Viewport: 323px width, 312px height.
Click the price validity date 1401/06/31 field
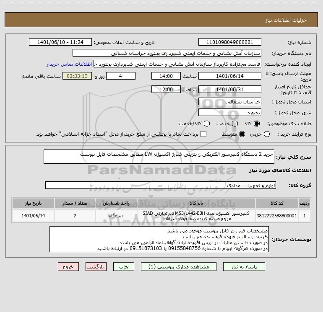coord(230,89)
